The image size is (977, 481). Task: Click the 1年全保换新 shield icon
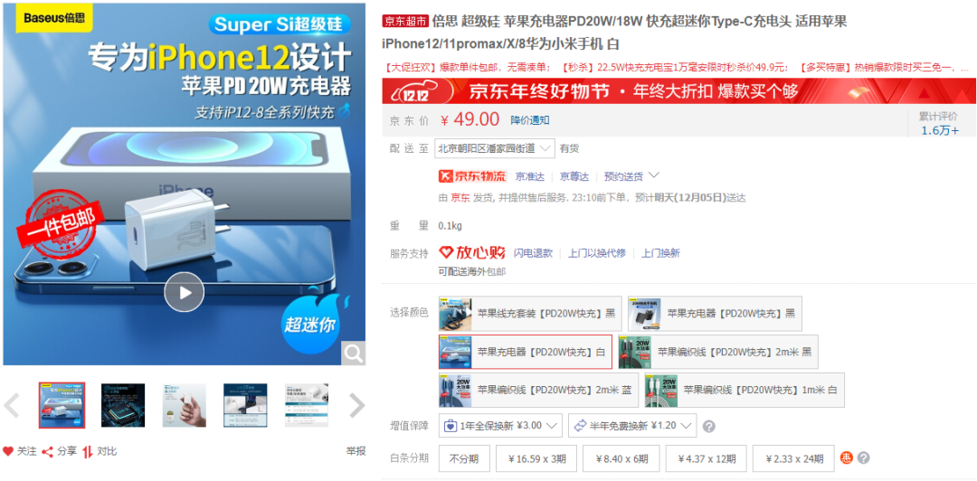[451, 426]
